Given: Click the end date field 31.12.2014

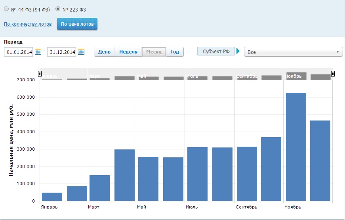Looking at the screenshot, I should [62, 52].
